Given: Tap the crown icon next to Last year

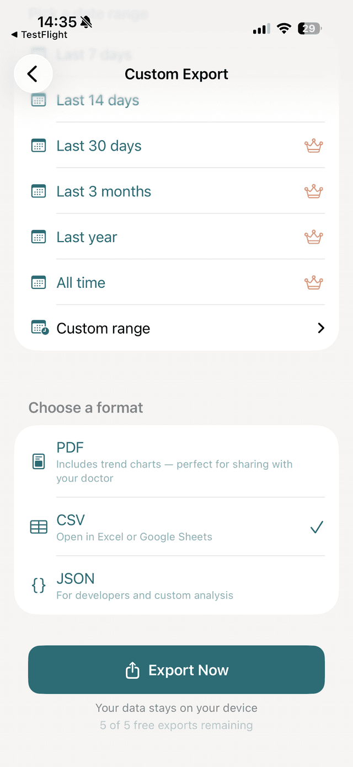Looking at the screenshot, I should [313, 237].
